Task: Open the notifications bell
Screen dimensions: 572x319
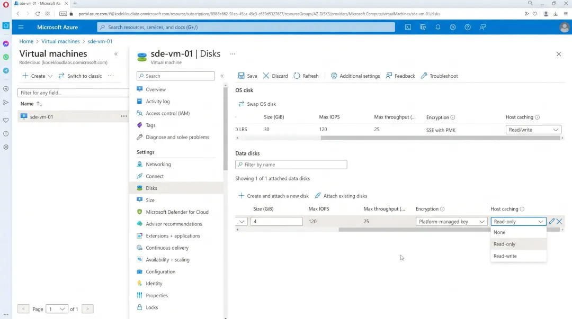Action: tap(438, 27)
